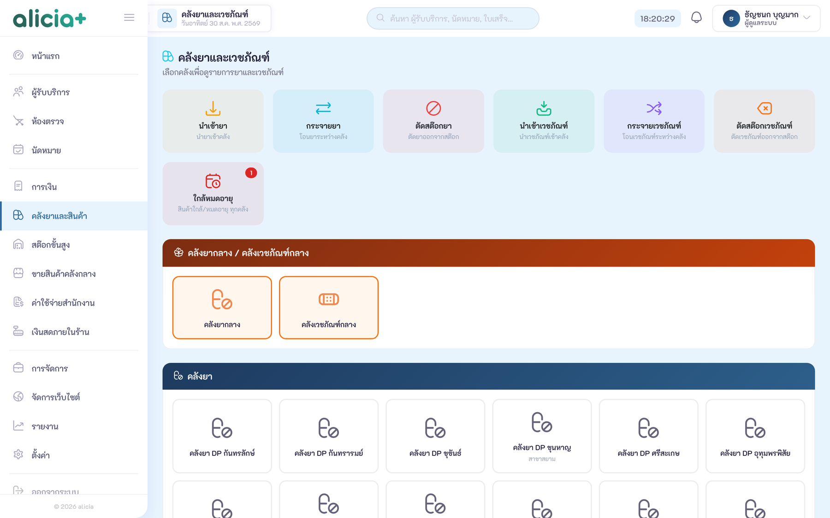
Task: Open คลังยา DP ศรีสะเกษ card
Action: click(x=648, y=436)
